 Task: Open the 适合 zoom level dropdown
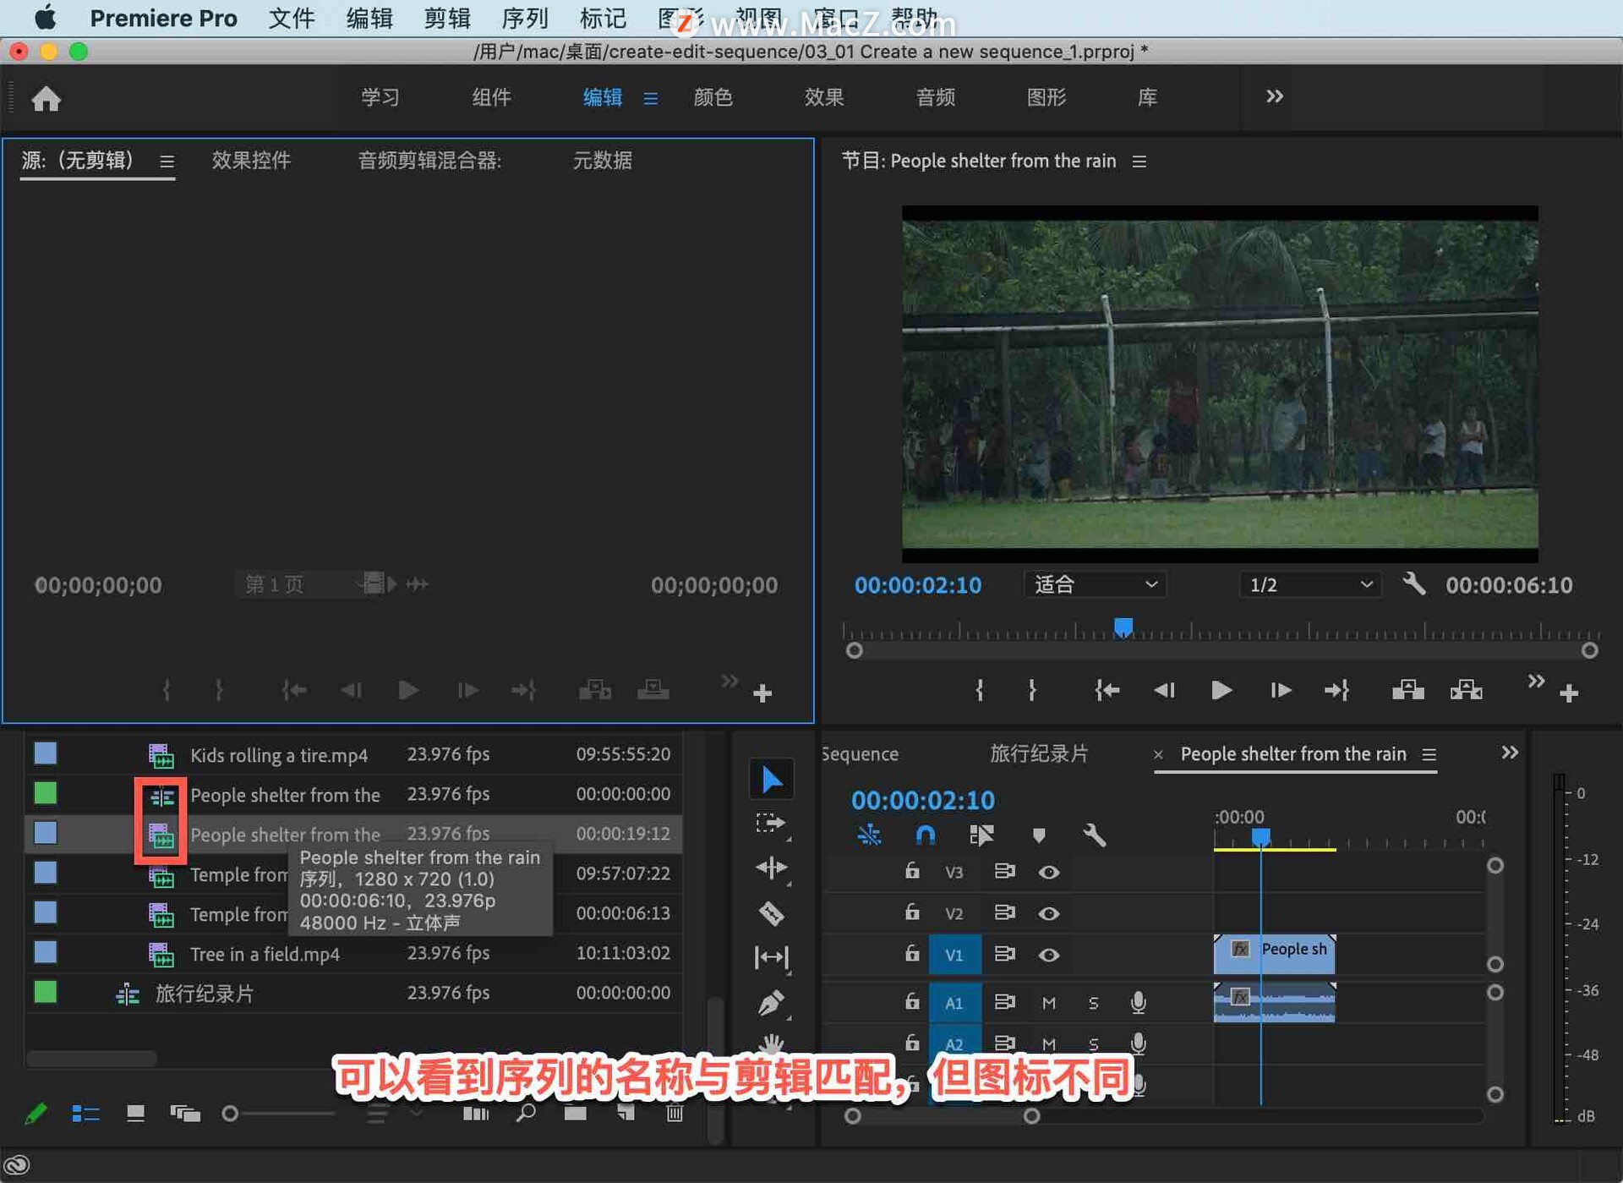click(1095, 584)
